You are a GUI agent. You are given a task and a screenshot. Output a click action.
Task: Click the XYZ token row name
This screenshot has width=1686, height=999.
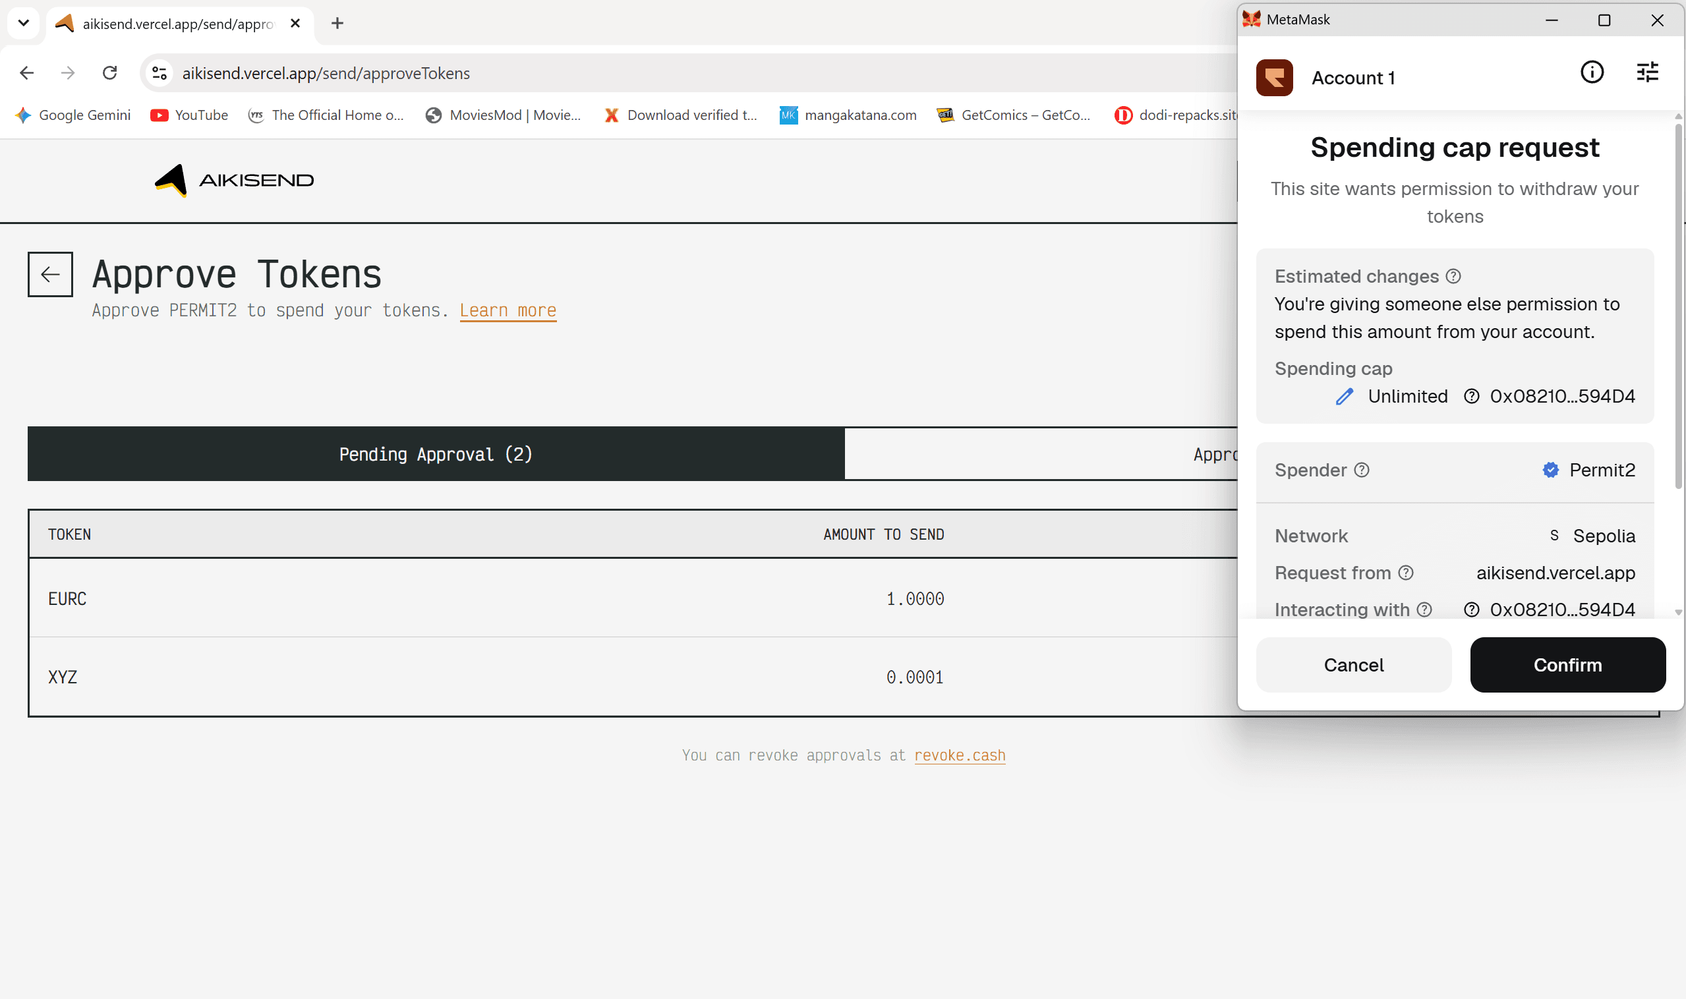(63, 677)
